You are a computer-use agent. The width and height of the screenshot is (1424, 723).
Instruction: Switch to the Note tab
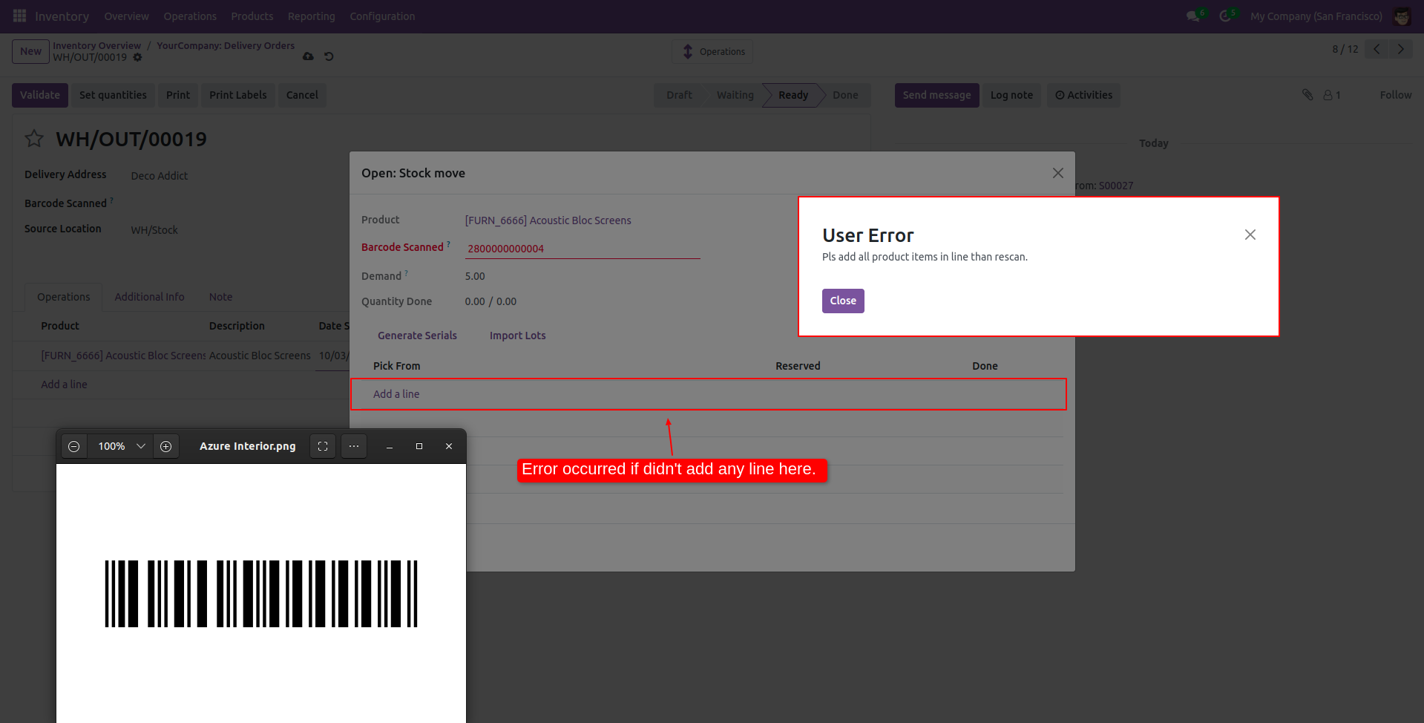[220, 297]
